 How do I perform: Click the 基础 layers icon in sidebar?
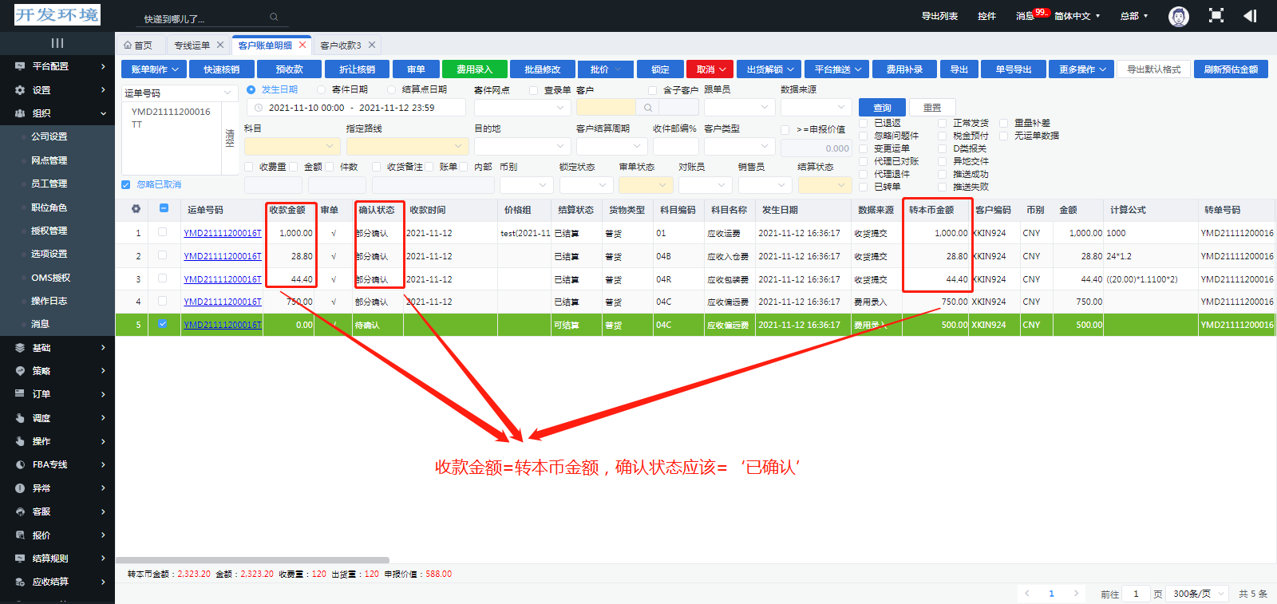point(20,348)
